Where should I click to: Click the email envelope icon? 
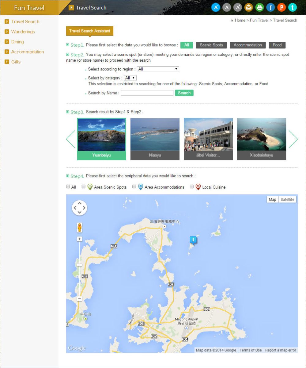(x=249, y=7)
